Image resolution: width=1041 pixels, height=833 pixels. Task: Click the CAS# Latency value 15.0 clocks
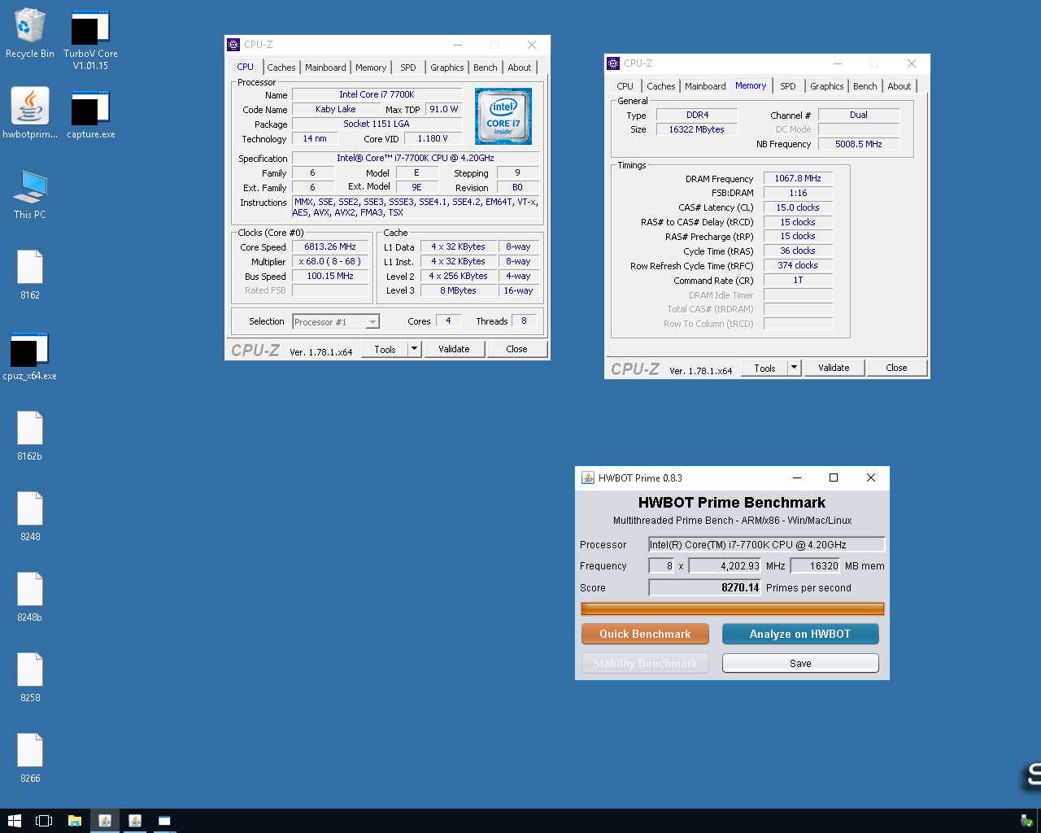[x=798, y=207]
